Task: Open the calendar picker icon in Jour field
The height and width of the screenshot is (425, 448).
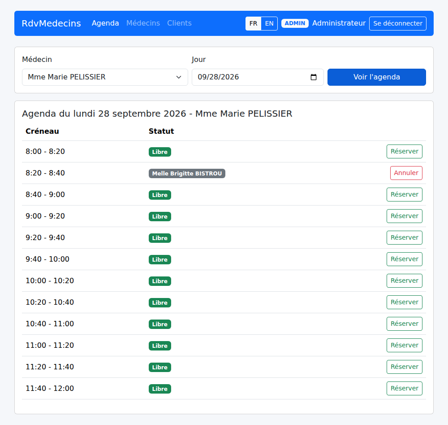Action: 314,77
